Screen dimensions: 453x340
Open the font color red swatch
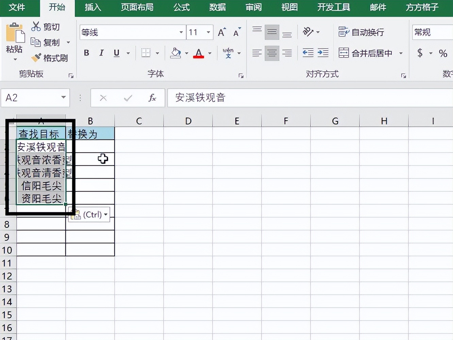(198, 53)
